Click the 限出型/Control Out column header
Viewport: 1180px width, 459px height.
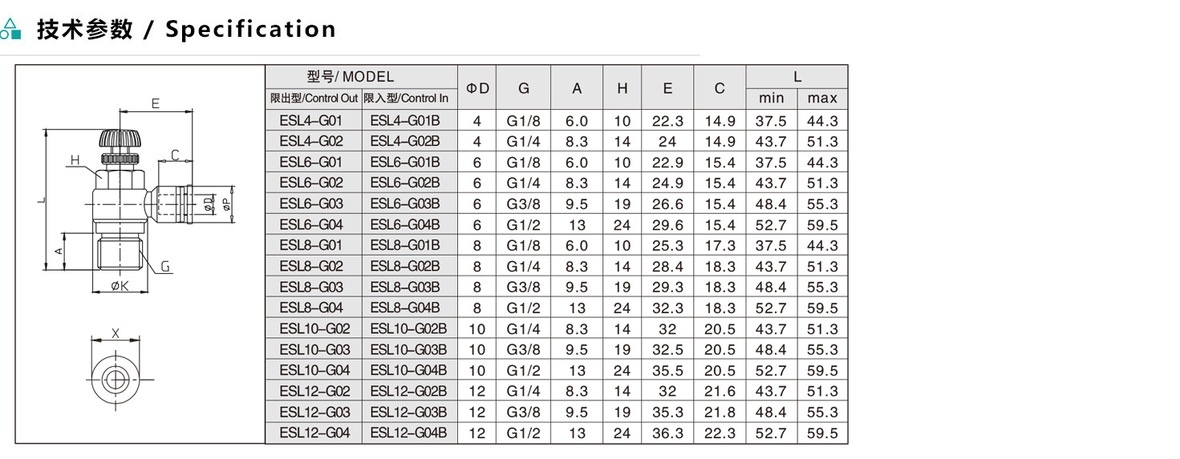point(314,99)
